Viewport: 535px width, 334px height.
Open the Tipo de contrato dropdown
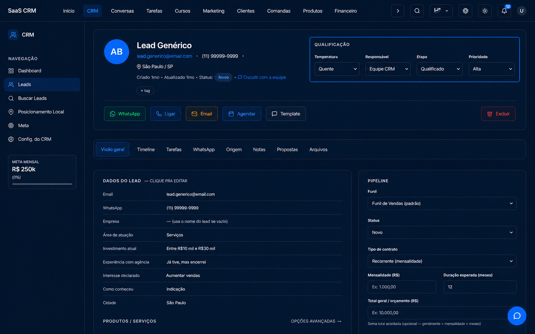tap(442, 261)
